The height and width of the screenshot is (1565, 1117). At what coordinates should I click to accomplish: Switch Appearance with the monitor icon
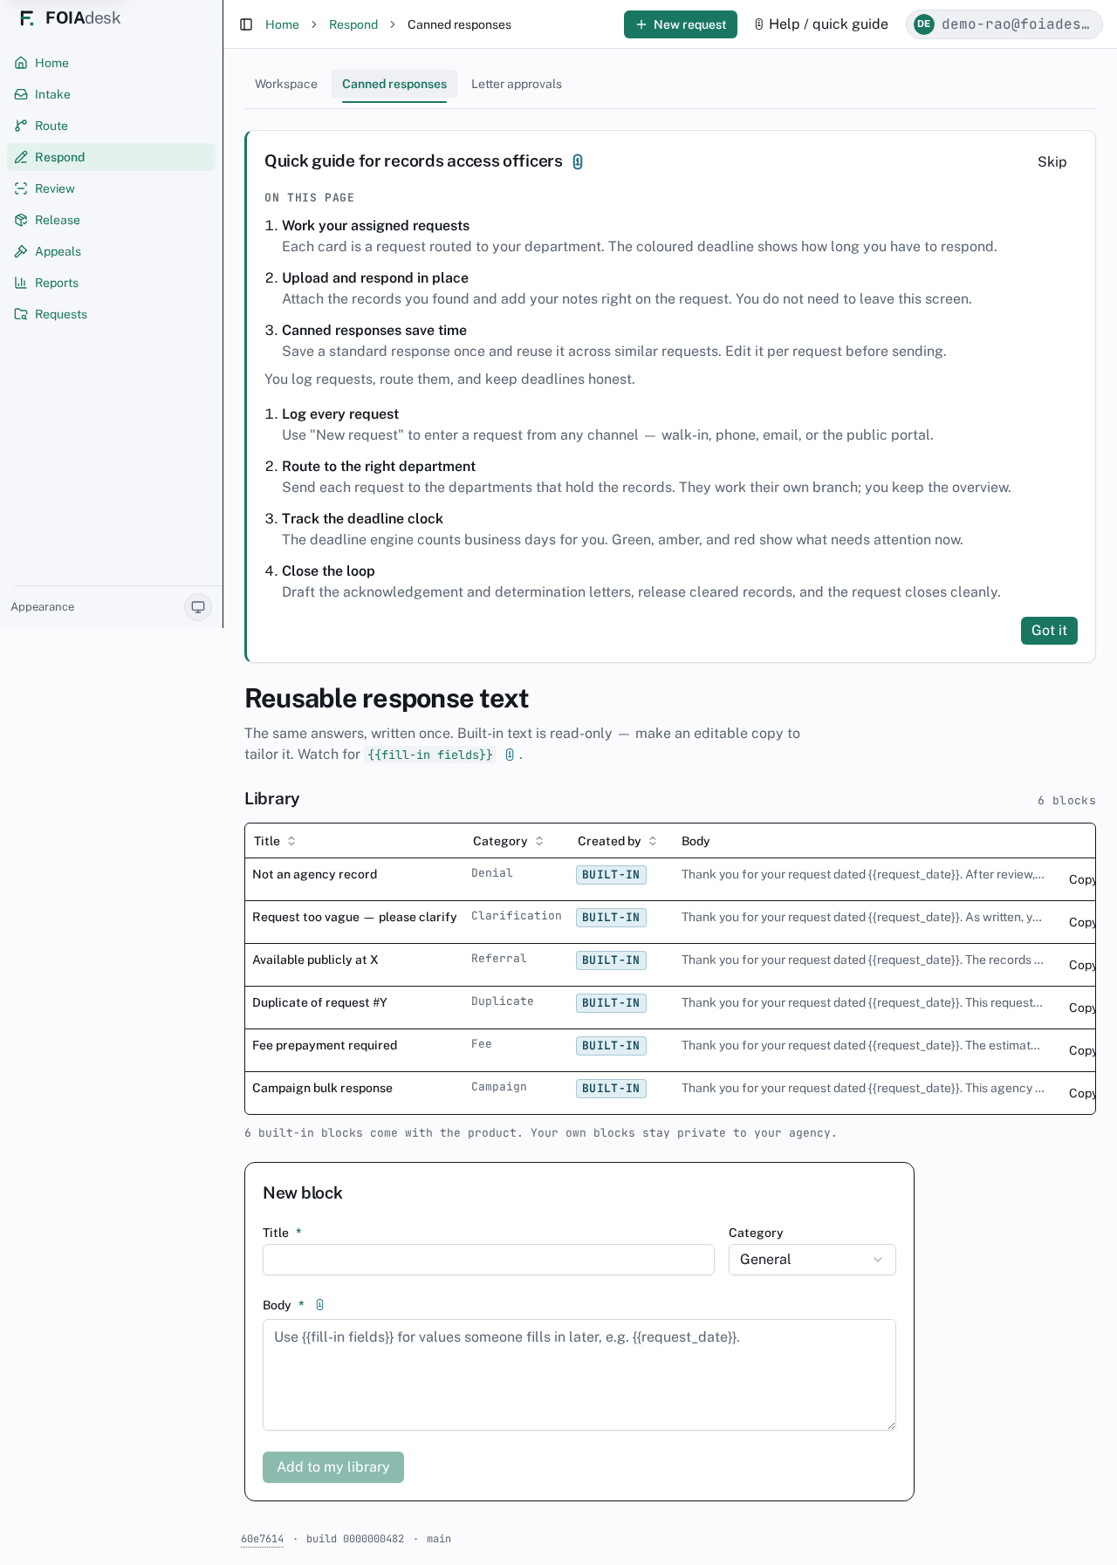[198, 607]
